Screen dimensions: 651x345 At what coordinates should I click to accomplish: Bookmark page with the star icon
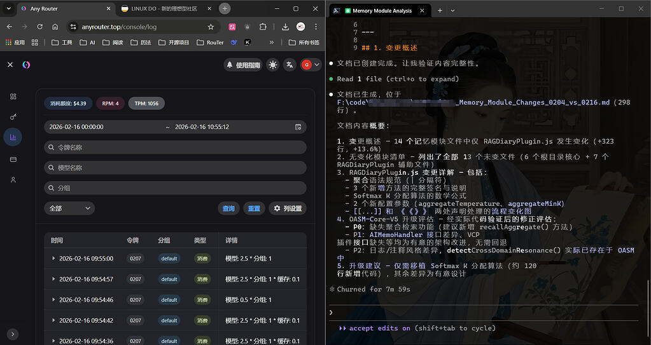[x=211, y=27]
